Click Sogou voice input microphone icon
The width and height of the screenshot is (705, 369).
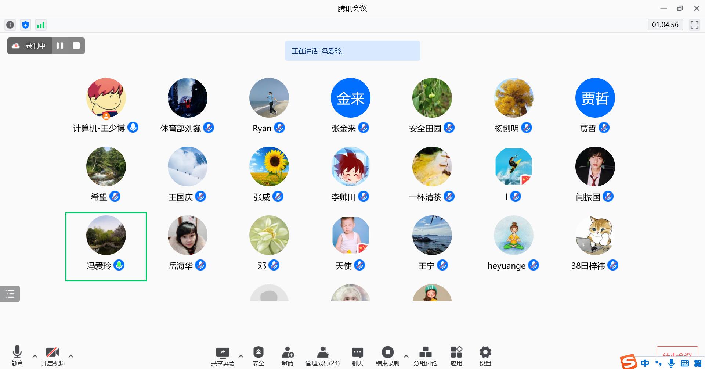(671, 363)
